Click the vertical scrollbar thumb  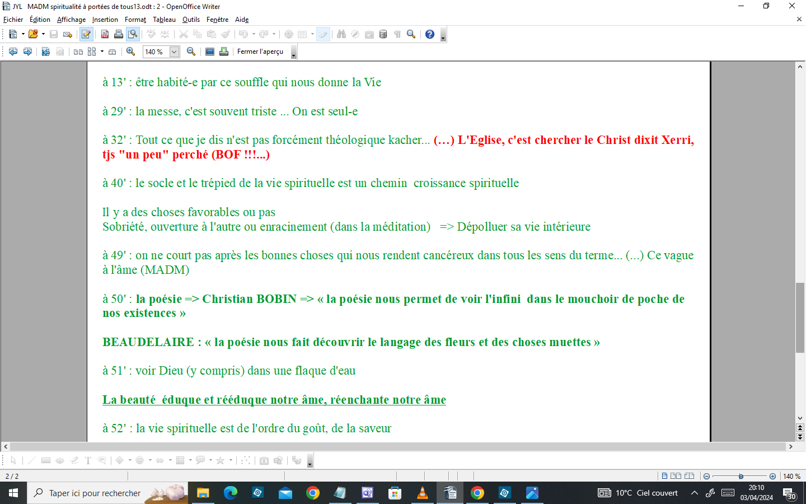pyautogui.click(x=800, y=318)
